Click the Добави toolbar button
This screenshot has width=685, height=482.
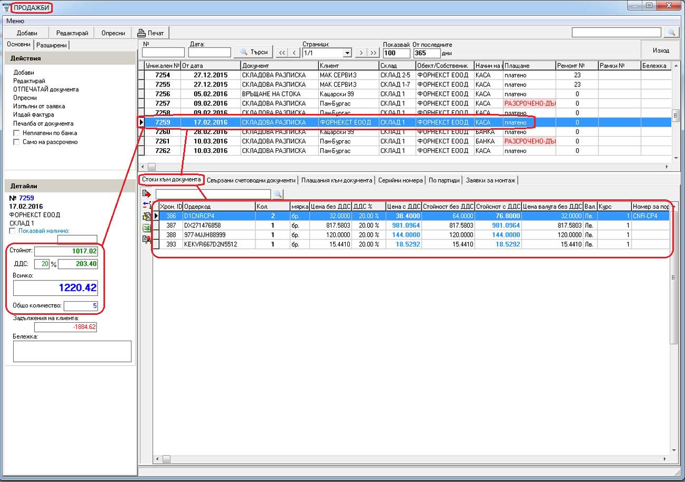click(x=27, y=33)
